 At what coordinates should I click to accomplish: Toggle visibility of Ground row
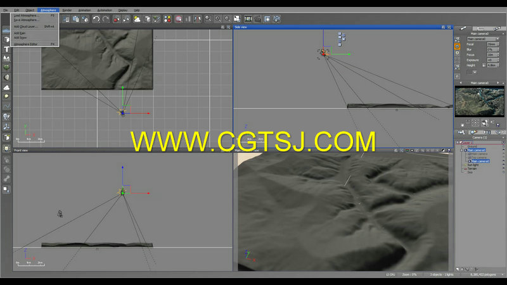[x=503, y=146]
